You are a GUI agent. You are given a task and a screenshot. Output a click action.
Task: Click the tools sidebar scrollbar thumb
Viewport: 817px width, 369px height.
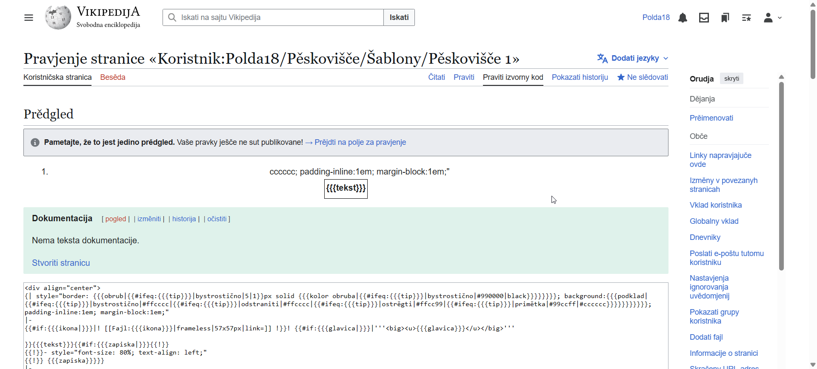coord(781,176)
